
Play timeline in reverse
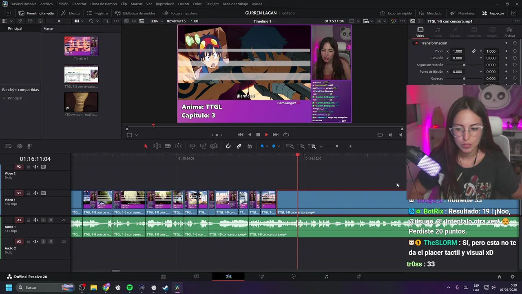[249, 135]
